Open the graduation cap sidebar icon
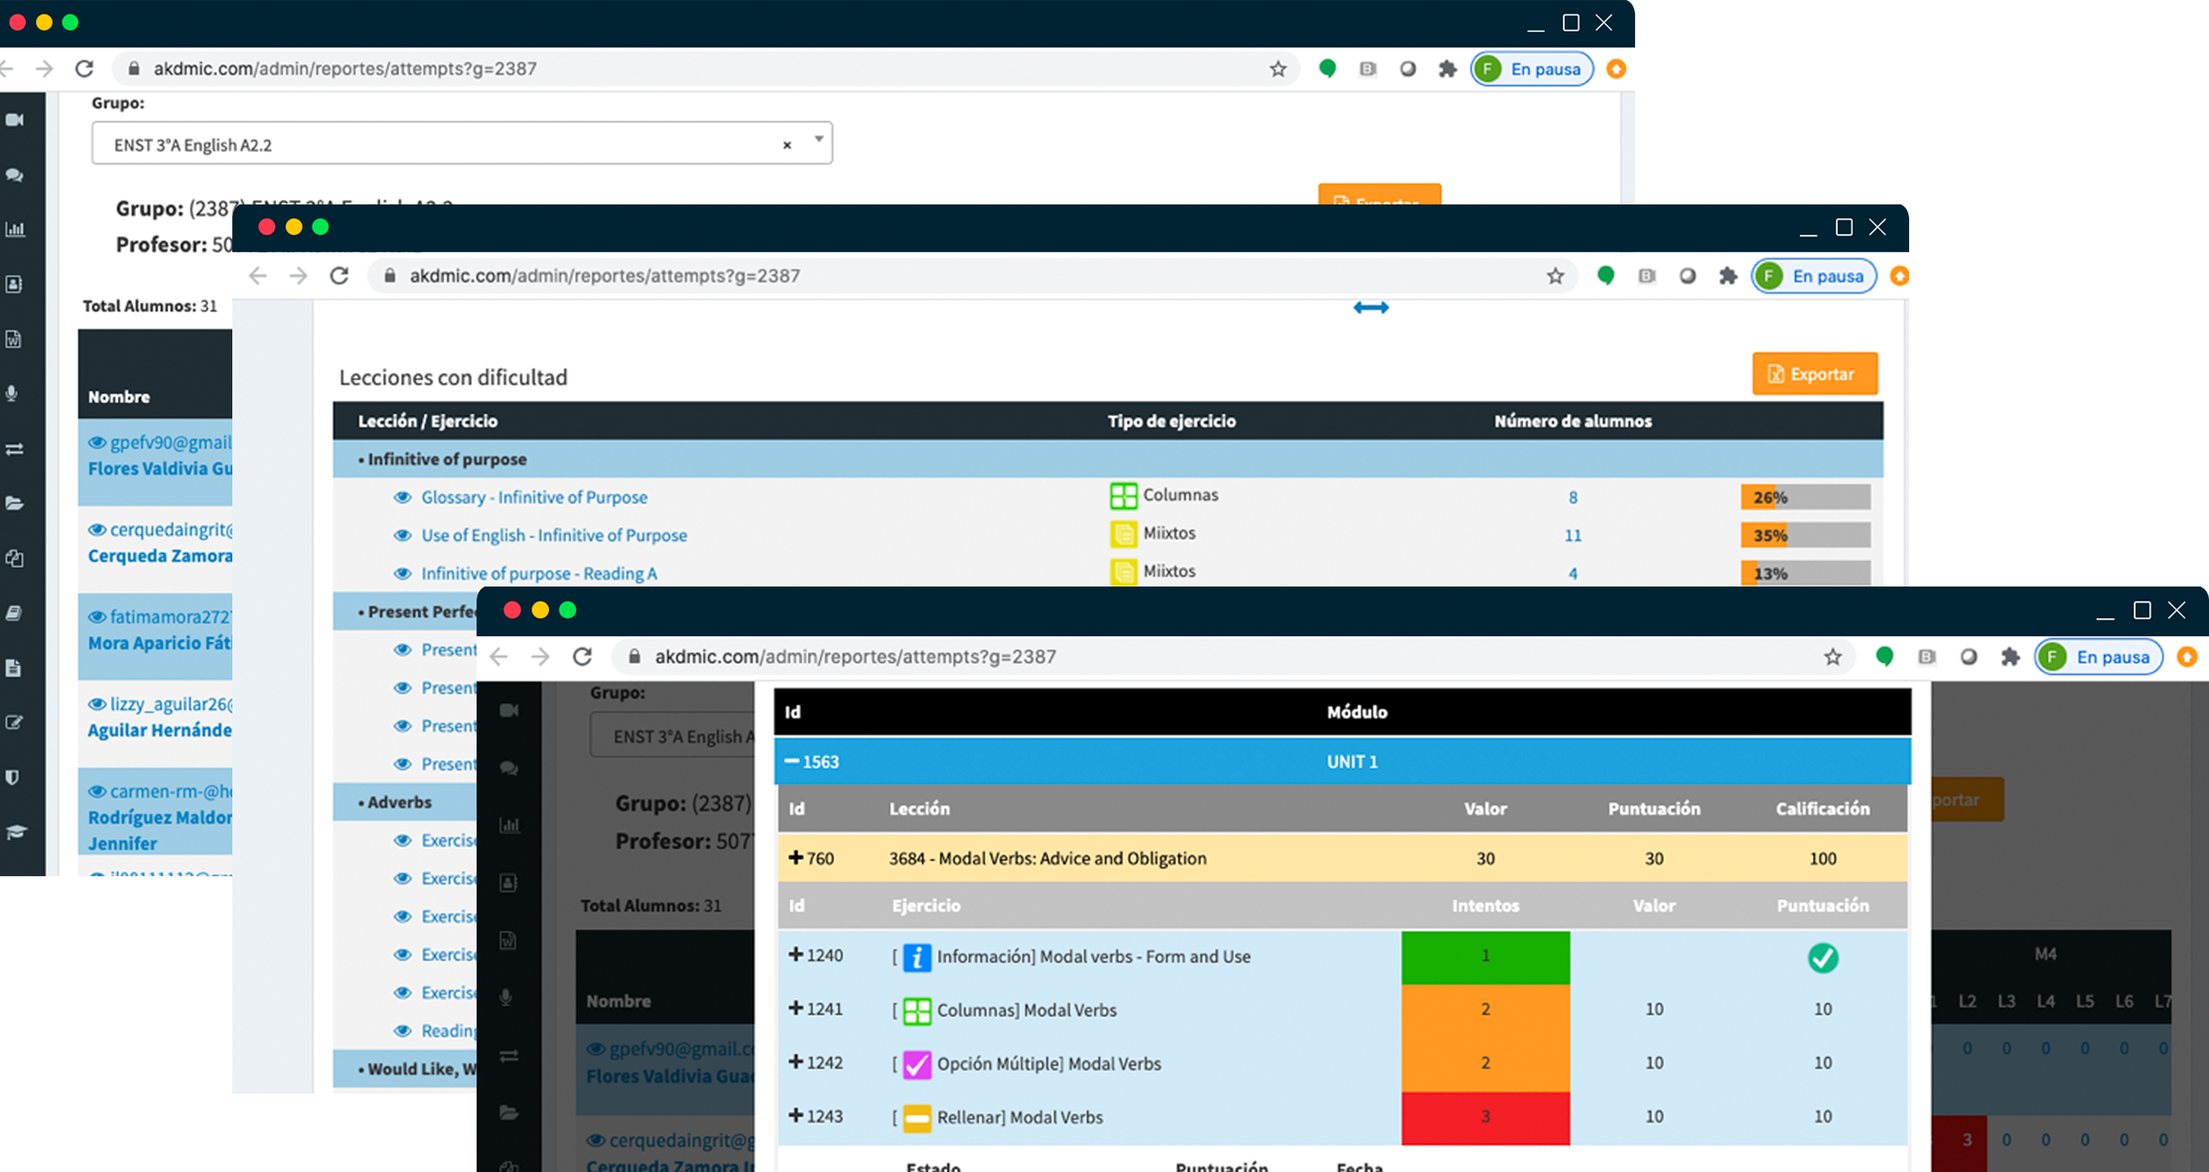 pos(16,832)
